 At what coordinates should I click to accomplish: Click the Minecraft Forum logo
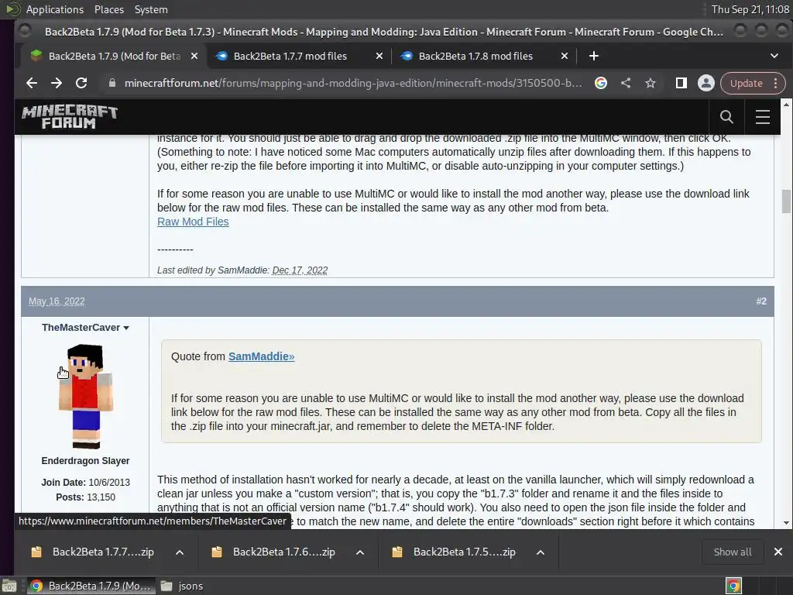(x=70, y=117)
